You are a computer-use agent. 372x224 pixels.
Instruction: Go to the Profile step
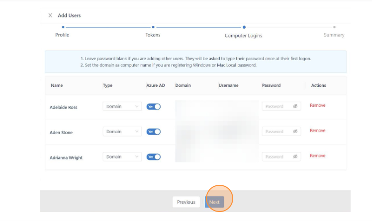[62, 35]
